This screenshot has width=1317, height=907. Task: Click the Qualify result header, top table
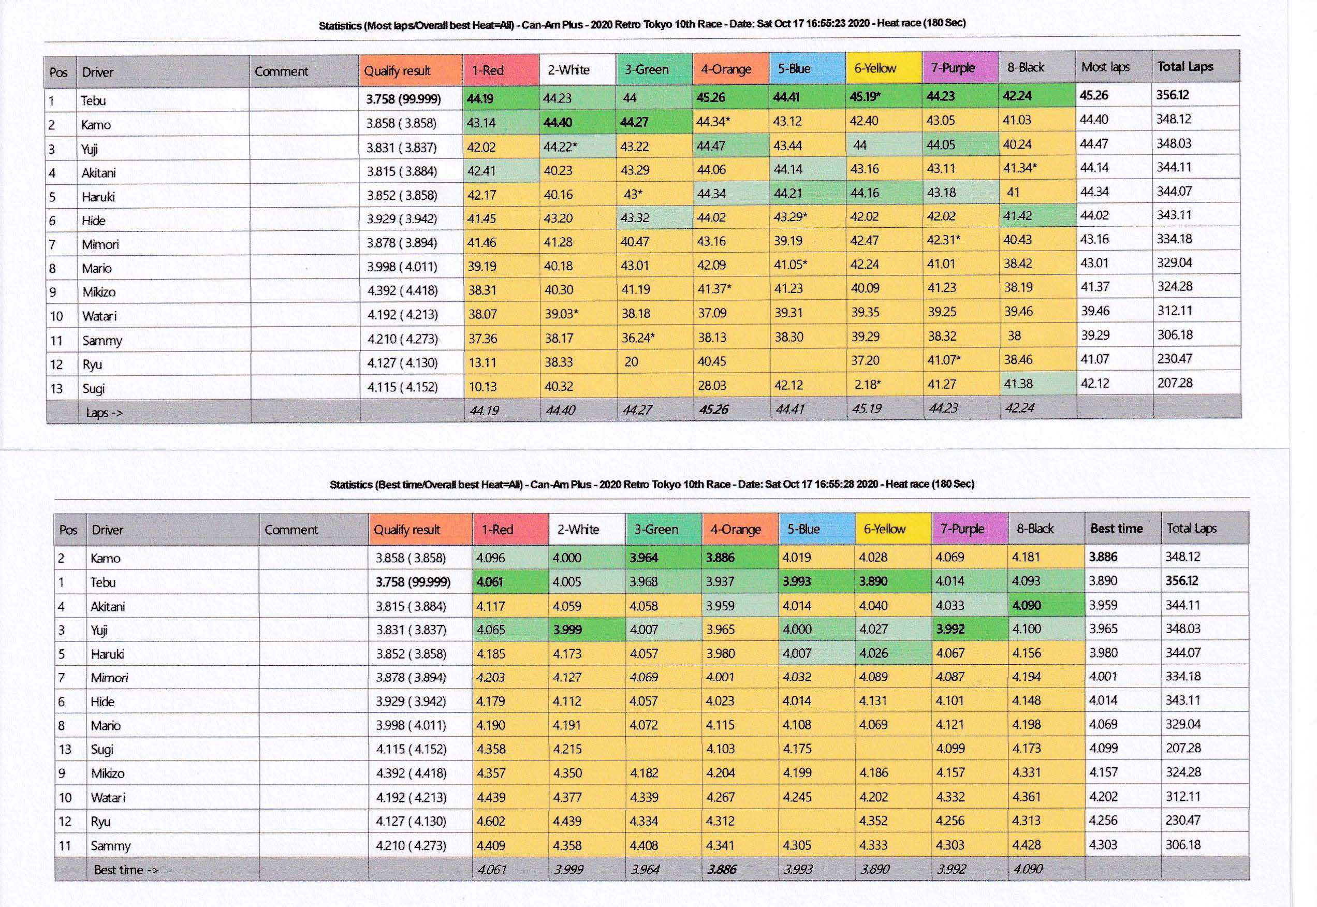pyautogui.click(x=397, y=71)
